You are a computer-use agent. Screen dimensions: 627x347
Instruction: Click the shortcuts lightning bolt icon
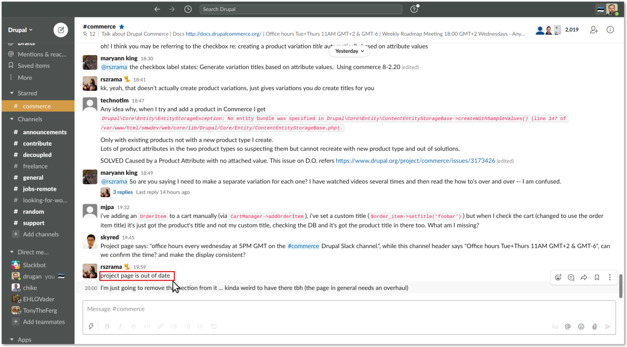pos(91,326)
